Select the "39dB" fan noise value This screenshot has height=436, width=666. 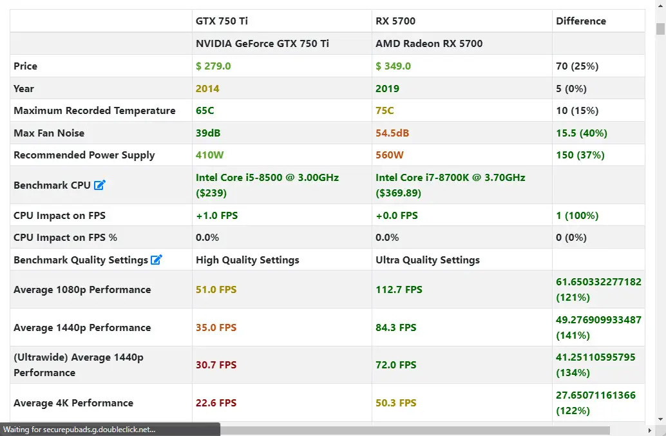point(208,133)
